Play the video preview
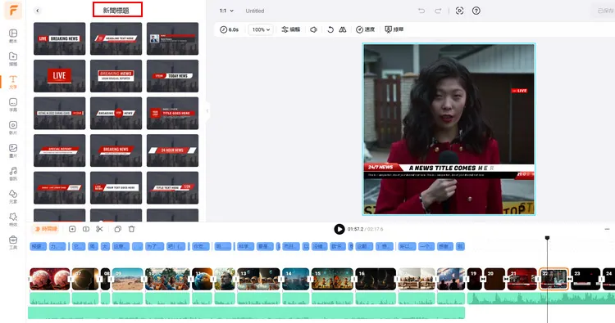This screenshot has width=615, height=323. point(339,229)
